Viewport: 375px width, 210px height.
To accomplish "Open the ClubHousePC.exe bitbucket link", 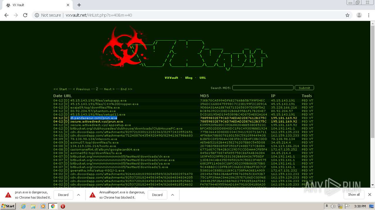I will tap(126, 129).
